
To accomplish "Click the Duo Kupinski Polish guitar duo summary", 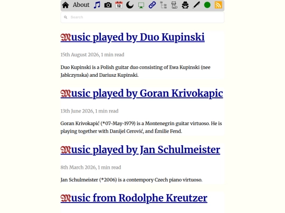I will click(136, 71).
